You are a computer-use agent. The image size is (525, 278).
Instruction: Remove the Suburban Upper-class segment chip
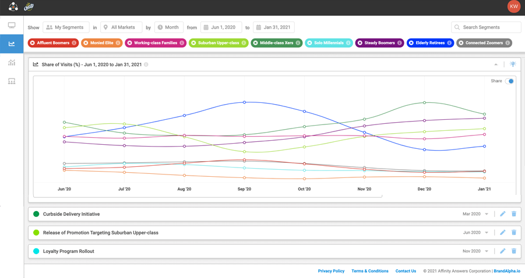[x=193, y=43]
